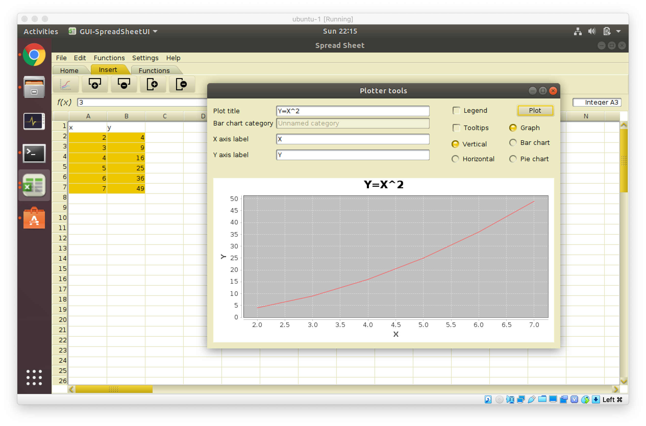The image size is (646, 426).
Task: Click the VirtualBox video capture icon
Action: (x=564, y=399)
